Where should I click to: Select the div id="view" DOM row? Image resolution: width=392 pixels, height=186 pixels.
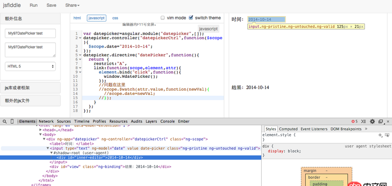point(110,167)
